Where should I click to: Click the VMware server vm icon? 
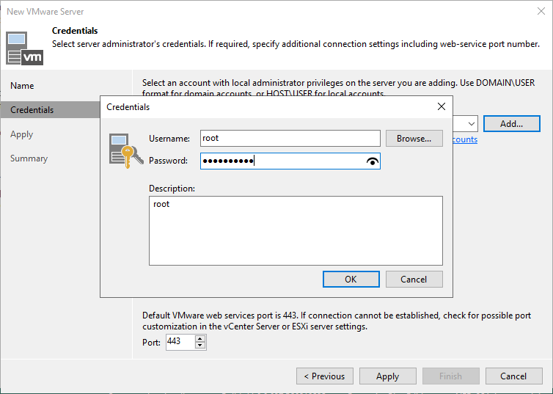pos(24,48)
